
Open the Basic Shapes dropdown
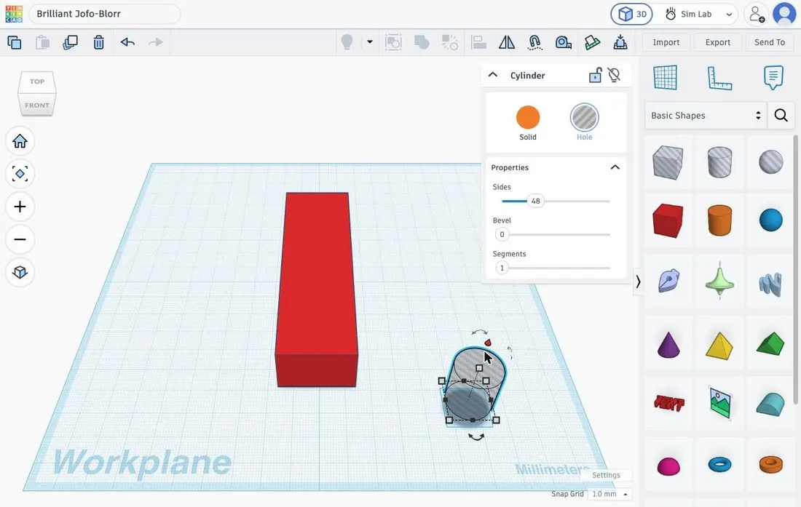coord(705,115)
